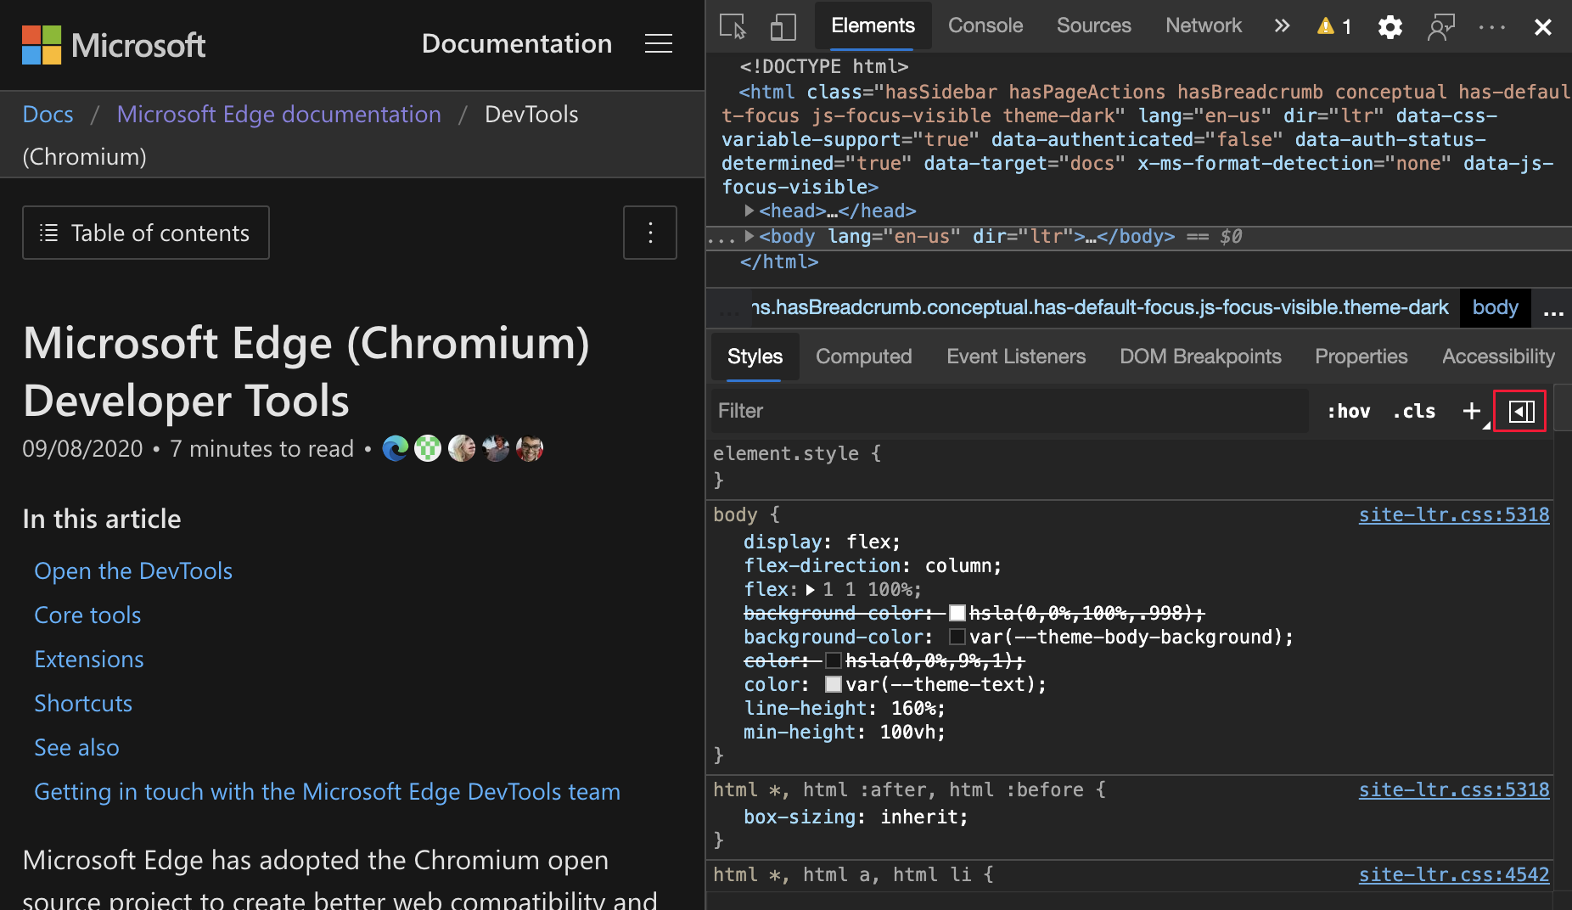
Task: Toggle the class editor with .cls
Action: click(x=1413, y=411)
